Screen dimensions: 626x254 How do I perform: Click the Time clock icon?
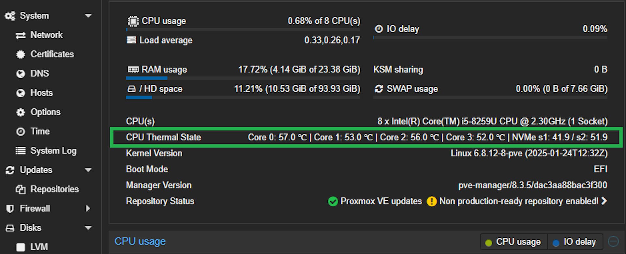21,132
